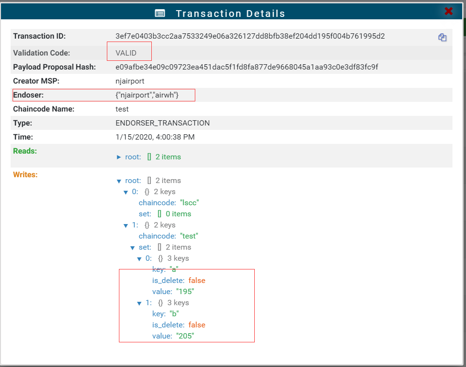Click the transaction time 1/15/2020 value
This screenshot has height=367, width=466.
pos(155,137)
